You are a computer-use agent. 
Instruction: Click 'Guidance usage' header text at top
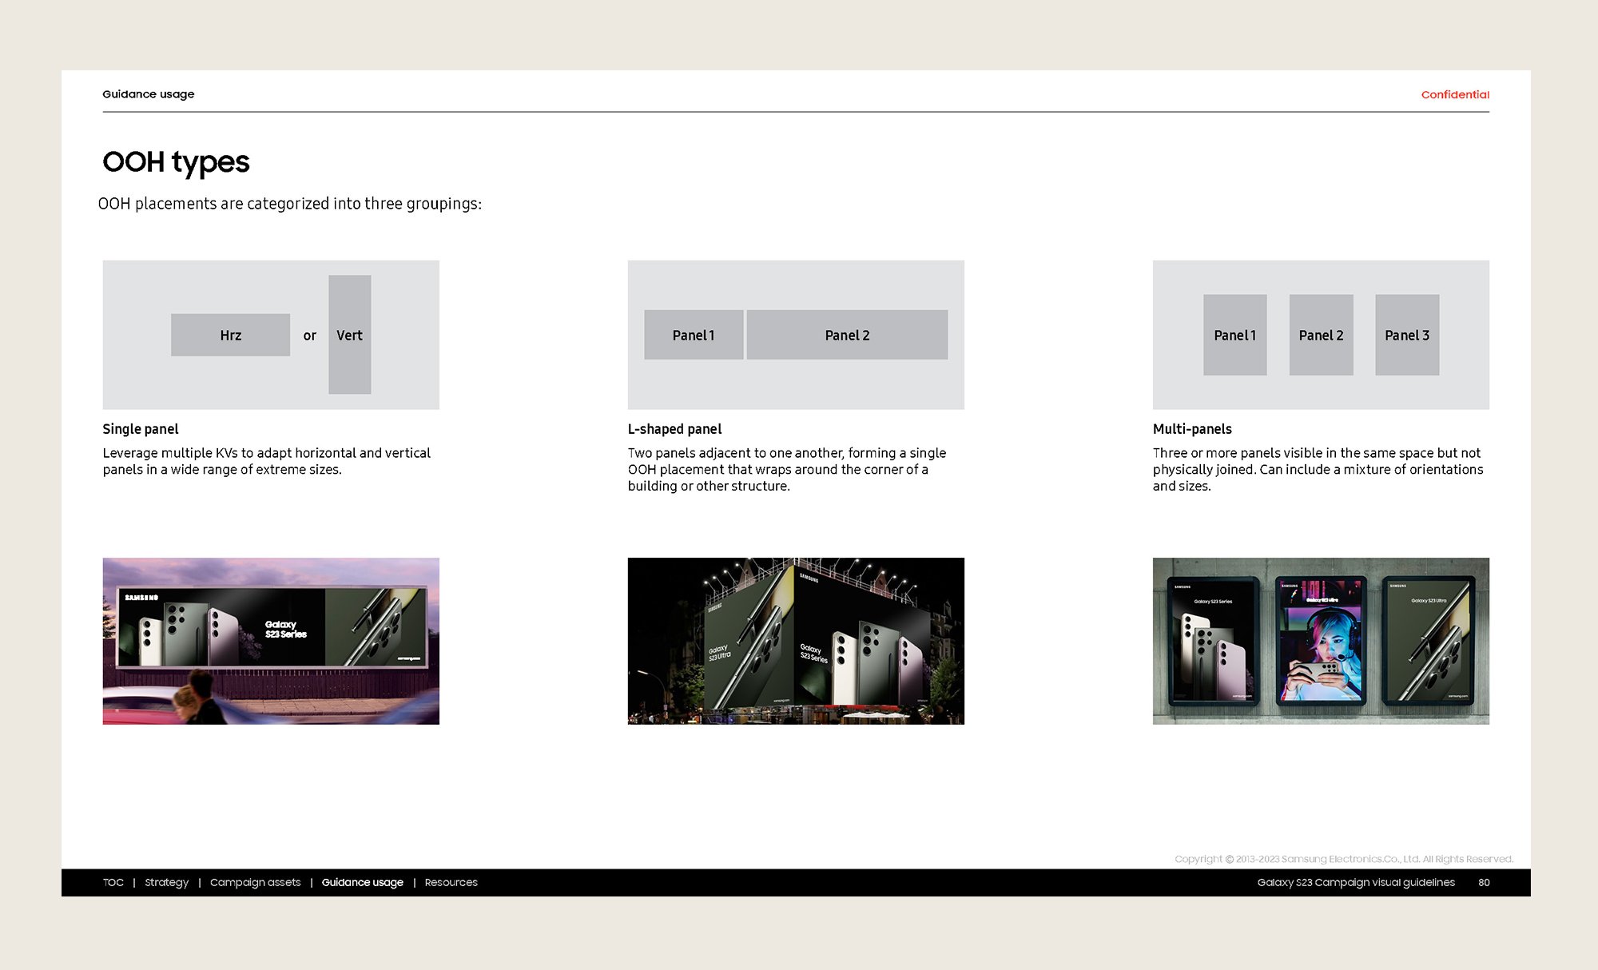(x=149, y=94)
